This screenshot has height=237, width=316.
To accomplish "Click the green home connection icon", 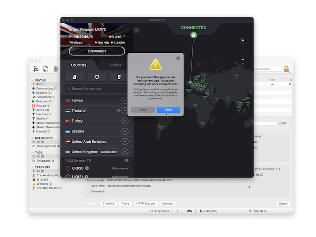I will (x=194, y=35).
